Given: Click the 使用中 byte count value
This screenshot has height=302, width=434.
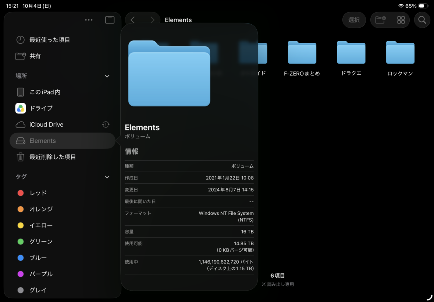Looking at the screenshot, I should pyautogui.click(x=226, y=262).
